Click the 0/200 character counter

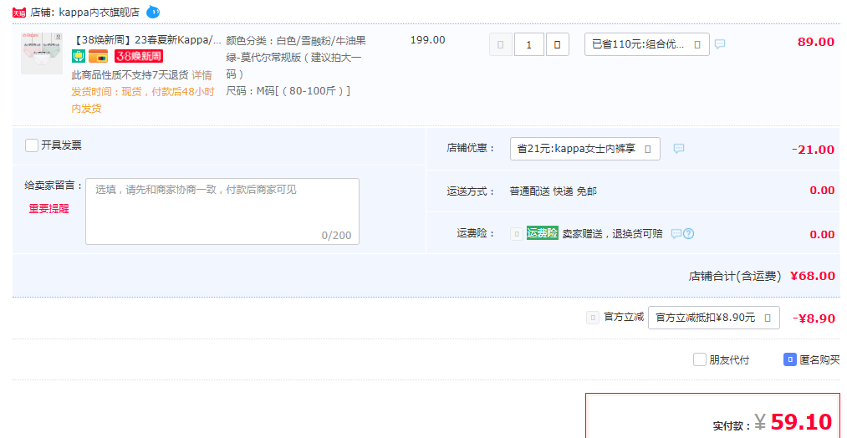coord(336,236)
